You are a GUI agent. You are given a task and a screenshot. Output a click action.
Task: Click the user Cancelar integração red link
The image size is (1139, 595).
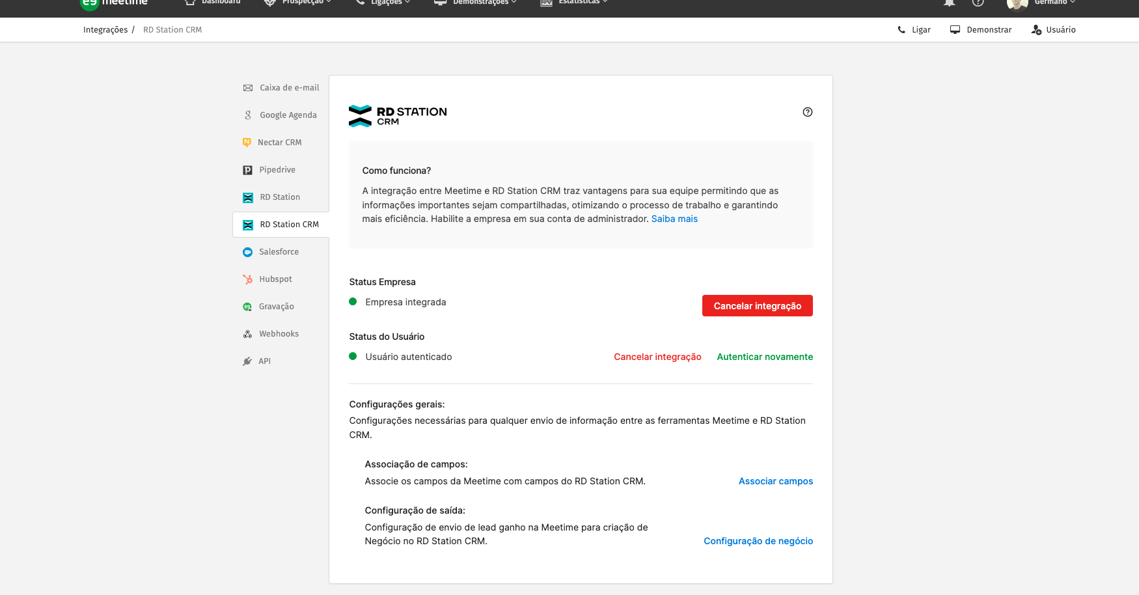click(657, 357)
